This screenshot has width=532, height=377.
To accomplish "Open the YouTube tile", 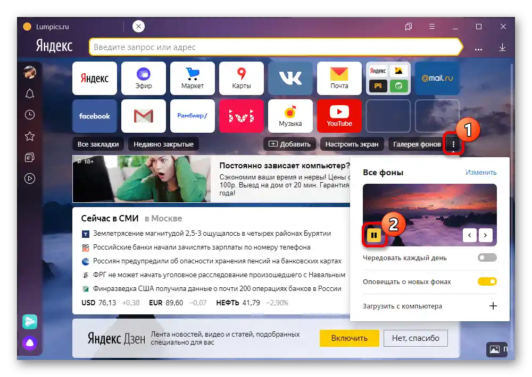I will click(x=339, y=116).
